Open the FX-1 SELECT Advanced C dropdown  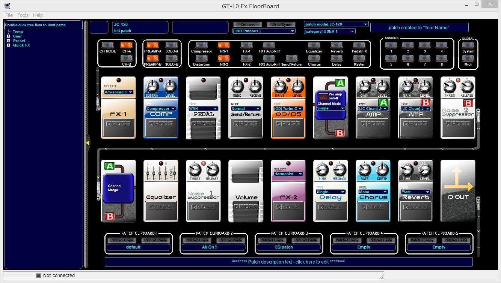[118, 92]
